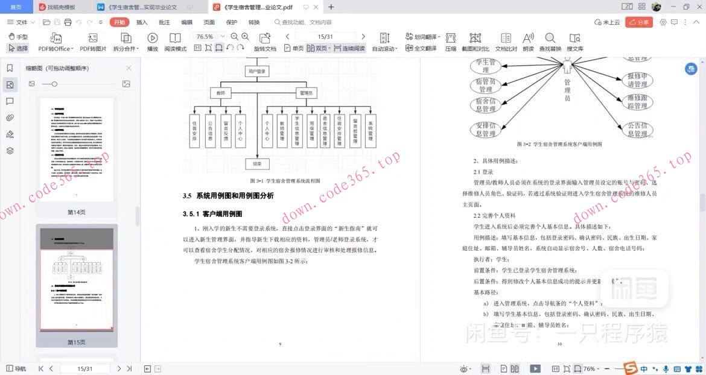The height and width of the screenshot is (375, 706).
Task: Open Document Compare (文档比对)
Action: pos(506,42)
